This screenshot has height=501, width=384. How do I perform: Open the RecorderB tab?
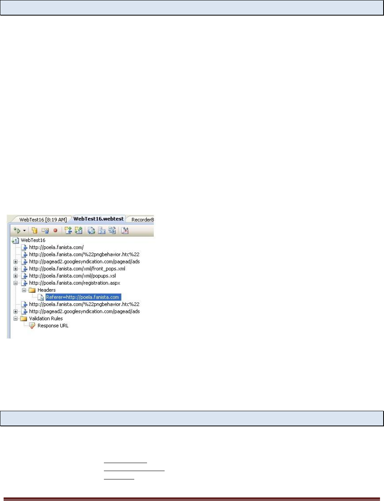click(142, 220)
